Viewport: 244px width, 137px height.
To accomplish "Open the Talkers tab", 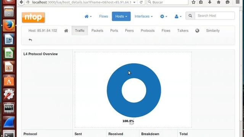I will [x=183, y=30].
